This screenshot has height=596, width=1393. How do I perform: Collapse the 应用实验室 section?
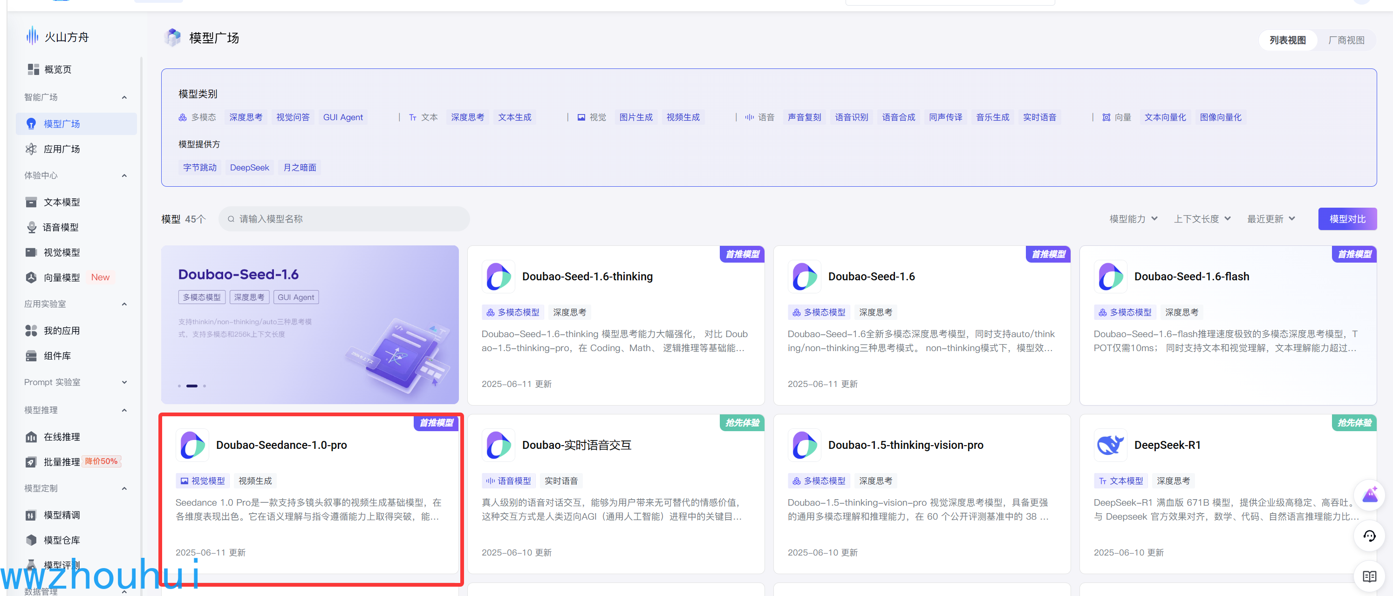point(124,304)
